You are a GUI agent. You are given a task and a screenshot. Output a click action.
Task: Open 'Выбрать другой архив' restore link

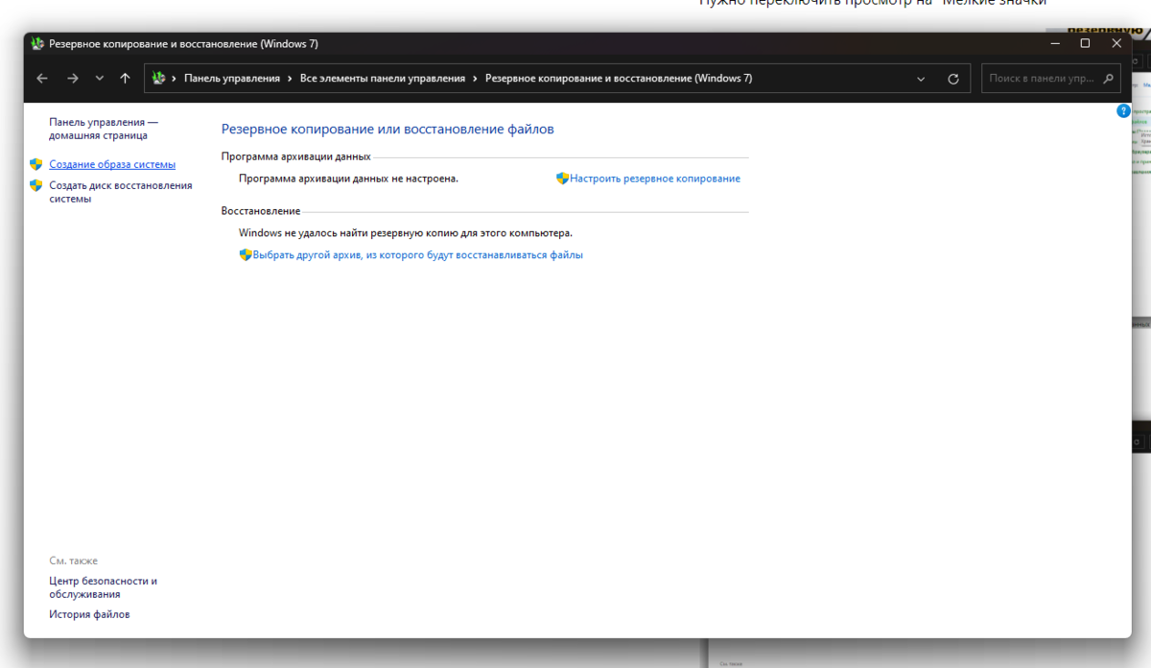418,255
